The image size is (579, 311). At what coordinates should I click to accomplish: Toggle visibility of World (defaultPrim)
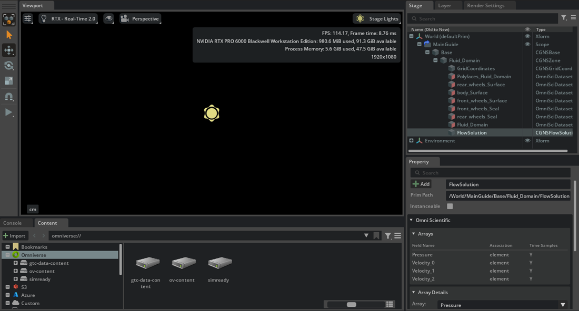527,36
